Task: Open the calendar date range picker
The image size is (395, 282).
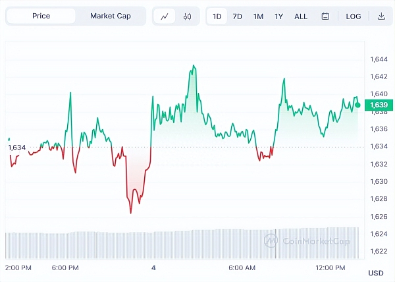Action: (x=325, y=16)
